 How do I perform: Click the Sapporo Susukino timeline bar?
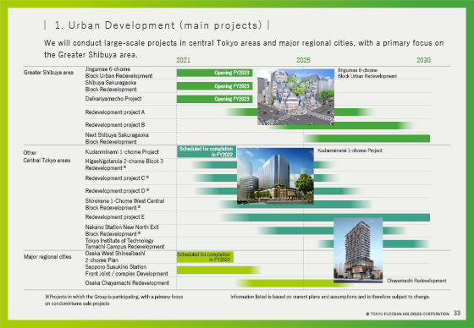[218, 270]
